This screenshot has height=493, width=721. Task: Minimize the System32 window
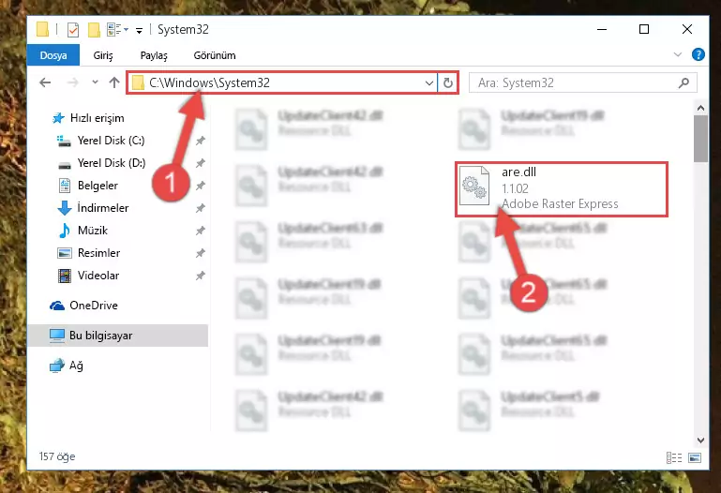pyautogui.click(x=602, y=29)
